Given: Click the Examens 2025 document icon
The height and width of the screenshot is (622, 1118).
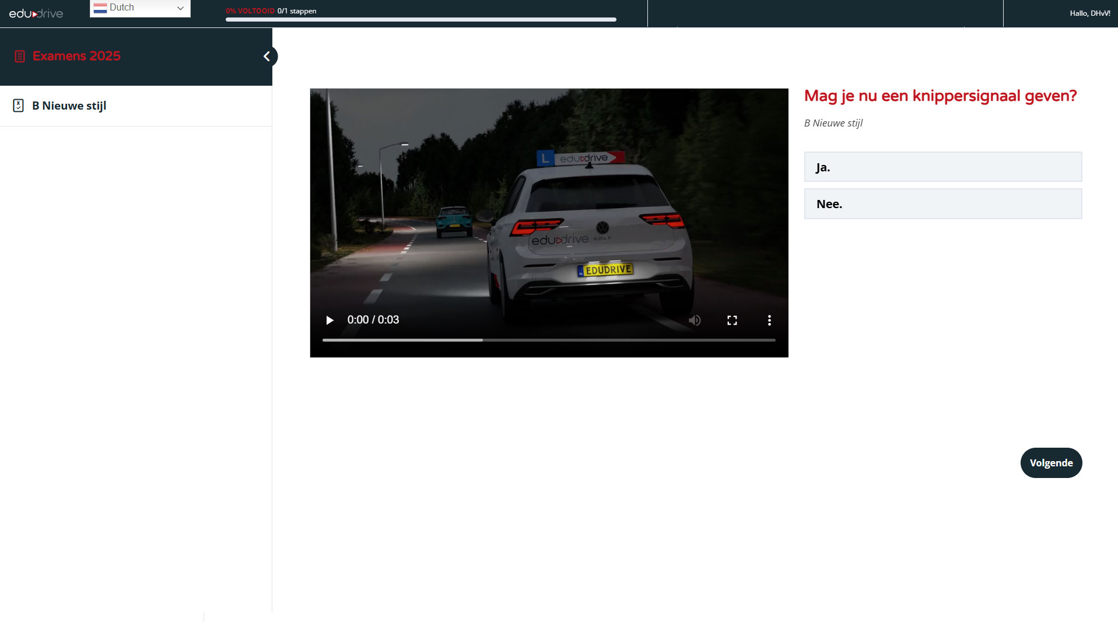Looking at the screenshot, I should tap(20, 57).
